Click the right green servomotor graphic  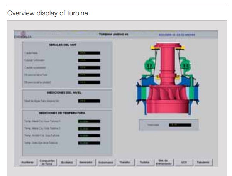click(185, 66)
